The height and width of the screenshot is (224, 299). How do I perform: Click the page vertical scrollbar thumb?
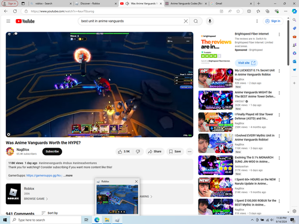click(288, 42)
